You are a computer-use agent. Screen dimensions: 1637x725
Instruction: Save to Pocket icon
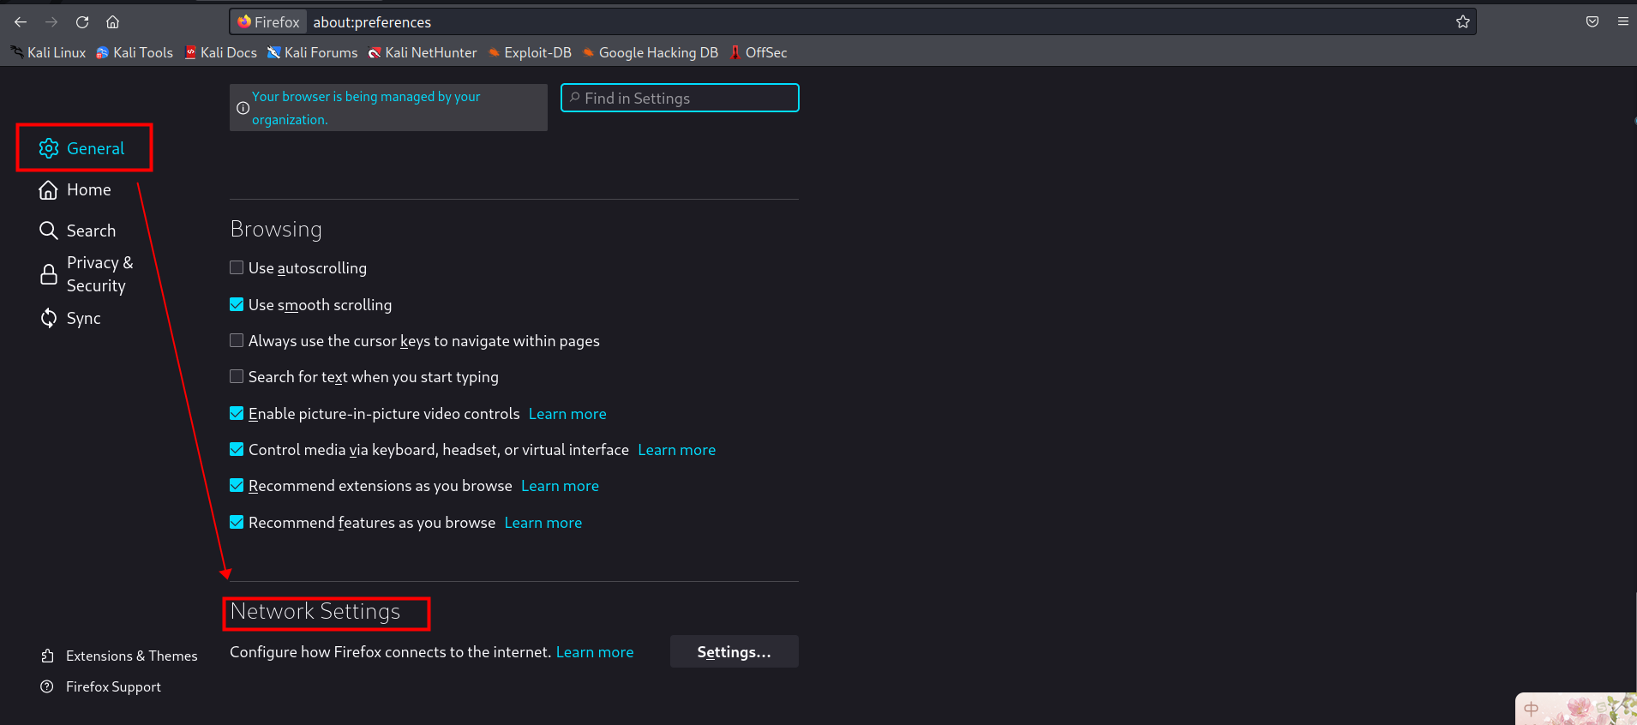coord(1592,22)
